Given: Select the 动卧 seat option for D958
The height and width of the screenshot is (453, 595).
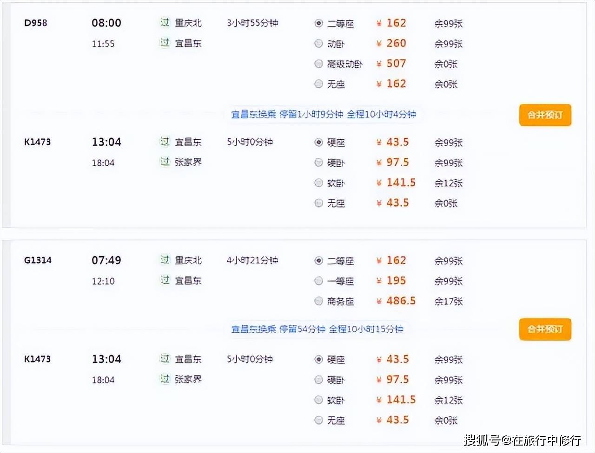Looking at the screenshot, I should click(318, 44).
